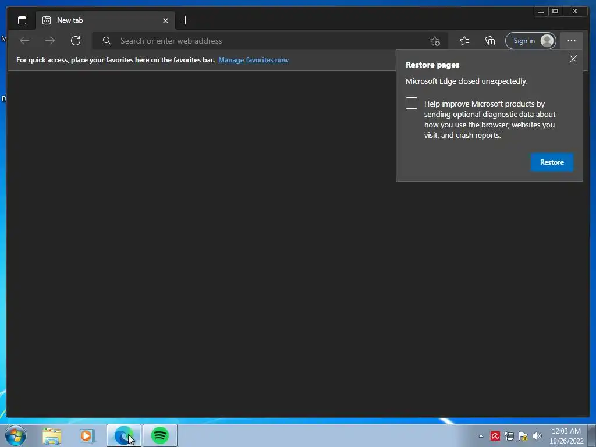
Task: Open the Windows Start menu
Action: click(x=16, y=435)
